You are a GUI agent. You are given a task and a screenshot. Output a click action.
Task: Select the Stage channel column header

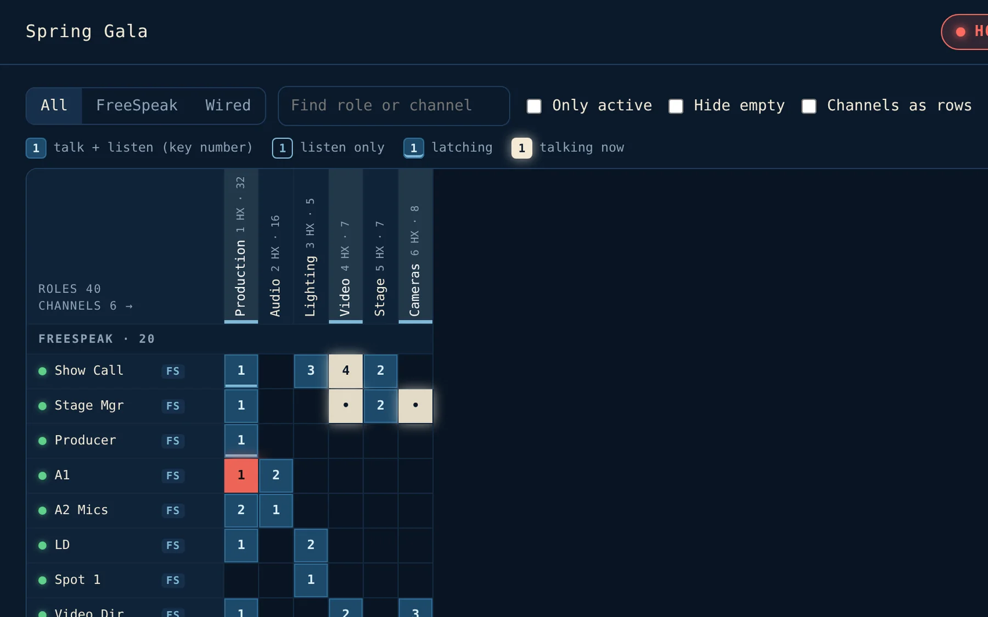pyautogui.click(x=380, y=246)
